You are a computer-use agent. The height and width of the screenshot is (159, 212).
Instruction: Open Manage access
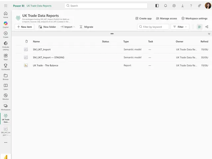(x=166, y=19)
